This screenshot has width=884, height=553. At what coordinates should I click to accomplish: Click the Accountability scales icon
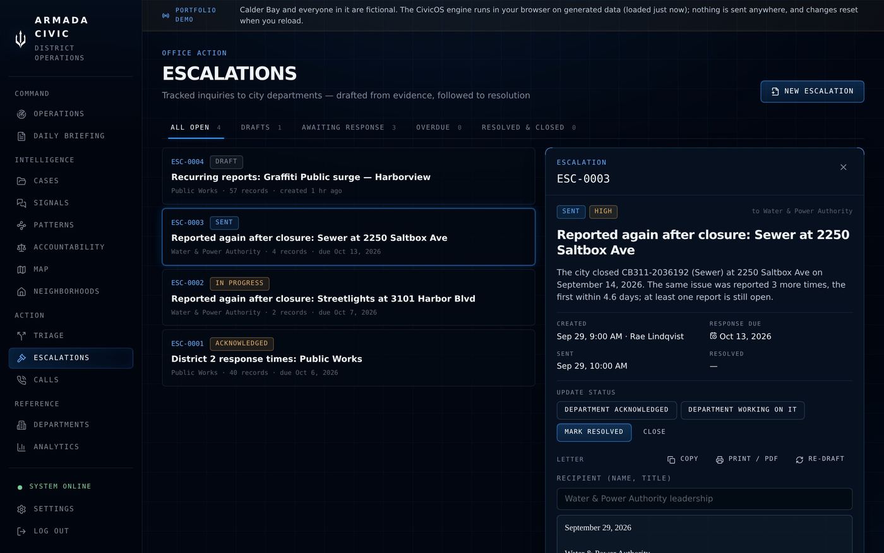tap(21, 248)
